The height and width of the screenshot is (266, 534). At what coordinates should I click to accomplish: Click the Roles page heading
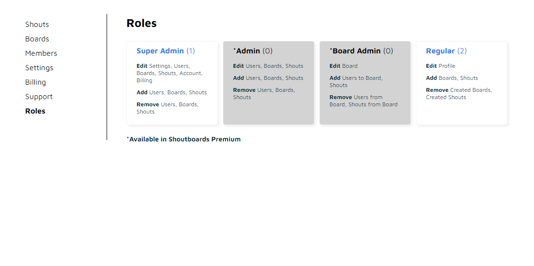141,23
